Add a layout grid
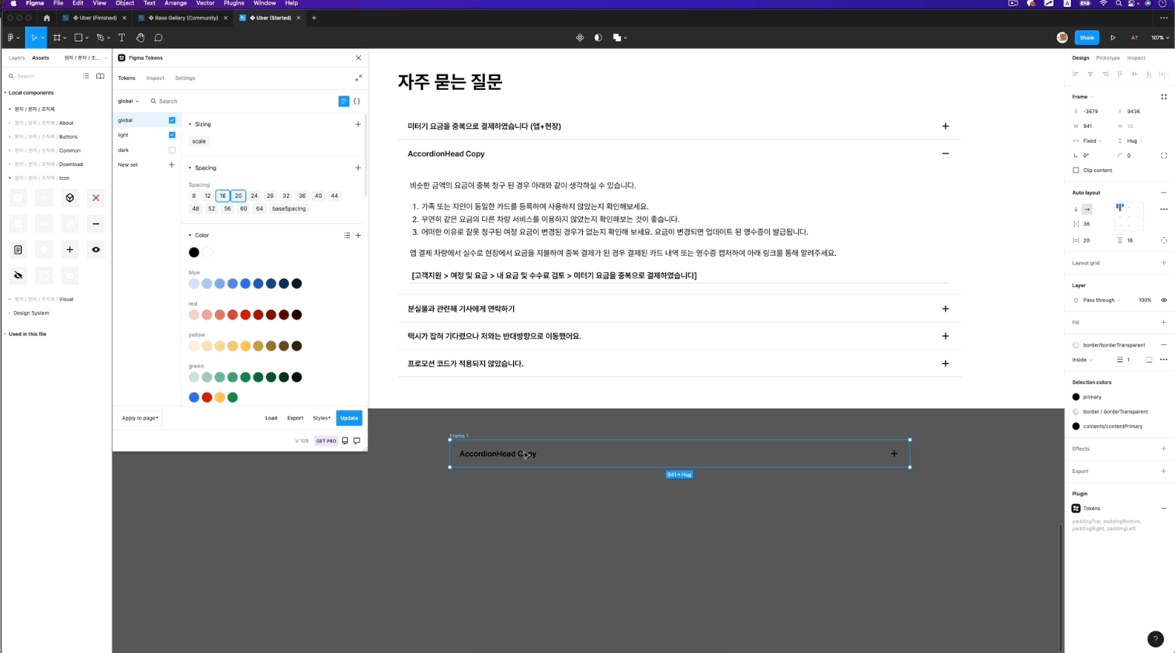 pos(1163,263)
